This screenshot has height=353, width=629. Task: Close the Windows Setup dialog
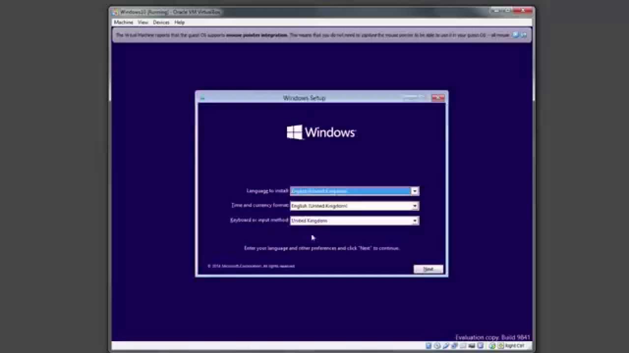tap(438, 98)
